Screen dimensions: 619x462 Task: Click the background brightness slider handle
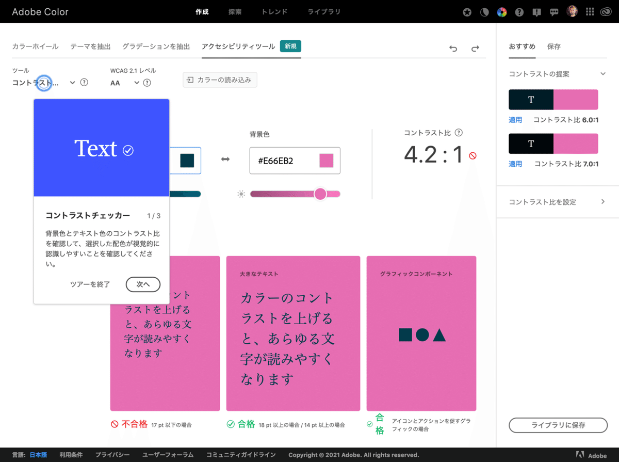click(320, 194)
